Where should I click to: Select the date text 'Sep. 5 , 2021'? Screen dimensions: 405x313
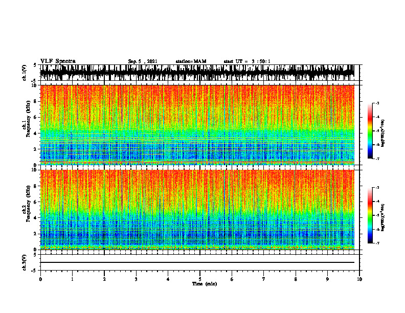pyautogui.click(x=143, y=61)
